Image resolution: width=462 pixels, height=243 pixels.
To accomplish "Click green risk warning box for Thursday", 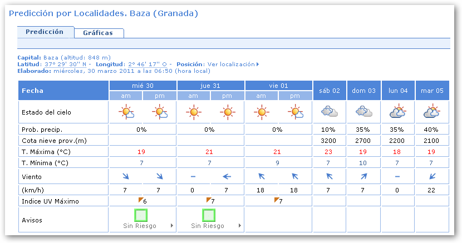I will point(209,215).
